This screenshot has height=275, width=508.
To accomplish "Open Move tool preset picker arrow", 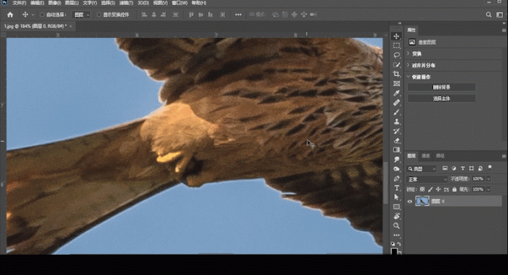I will (x=32, y=15).
